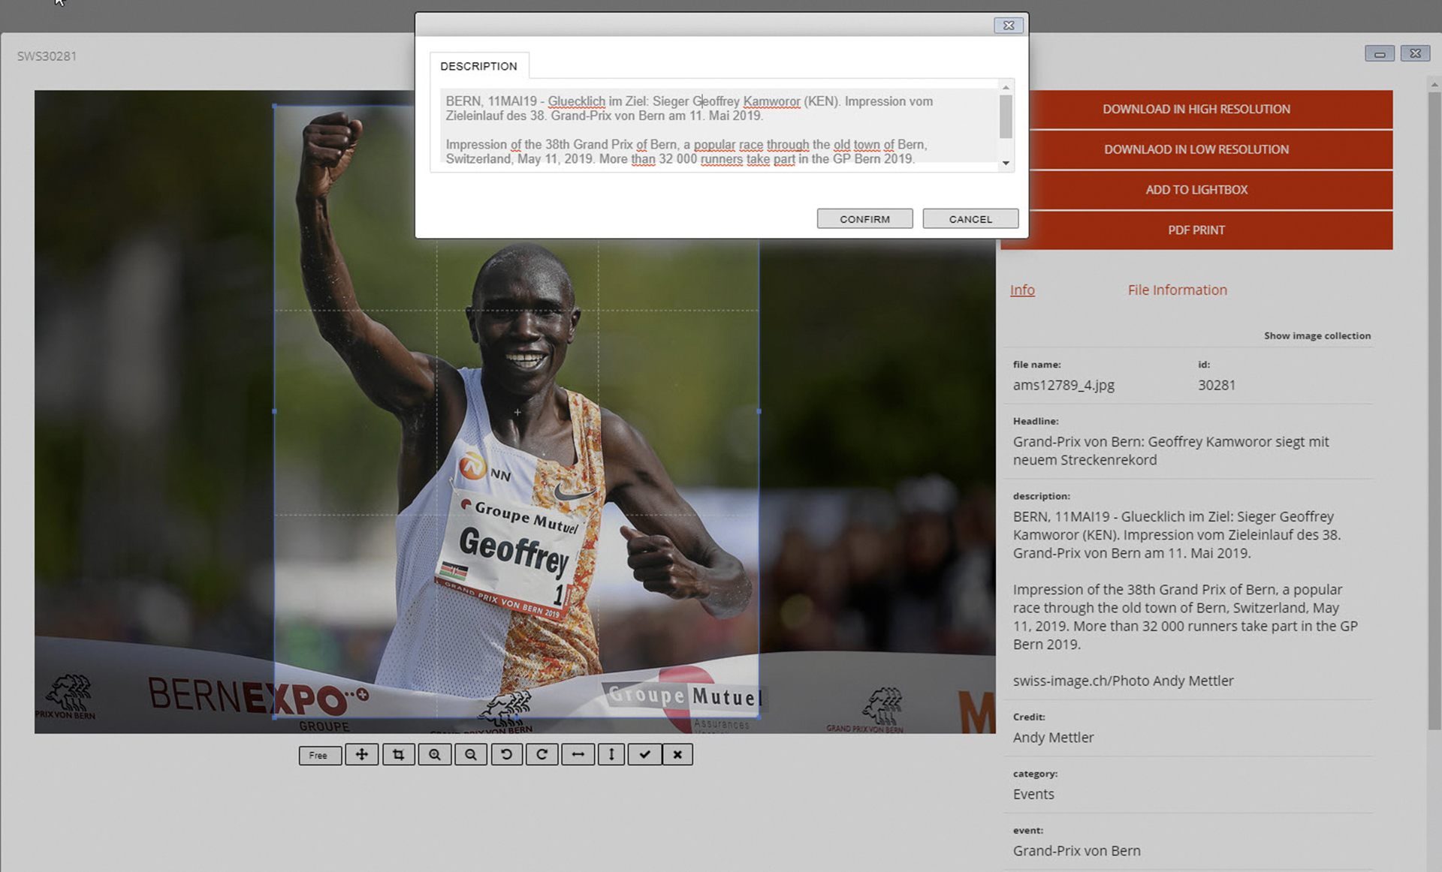Screen dimensions: 1442x872
Task: Zoom in with the magnifier plus icon
Action: click(435, 754)
